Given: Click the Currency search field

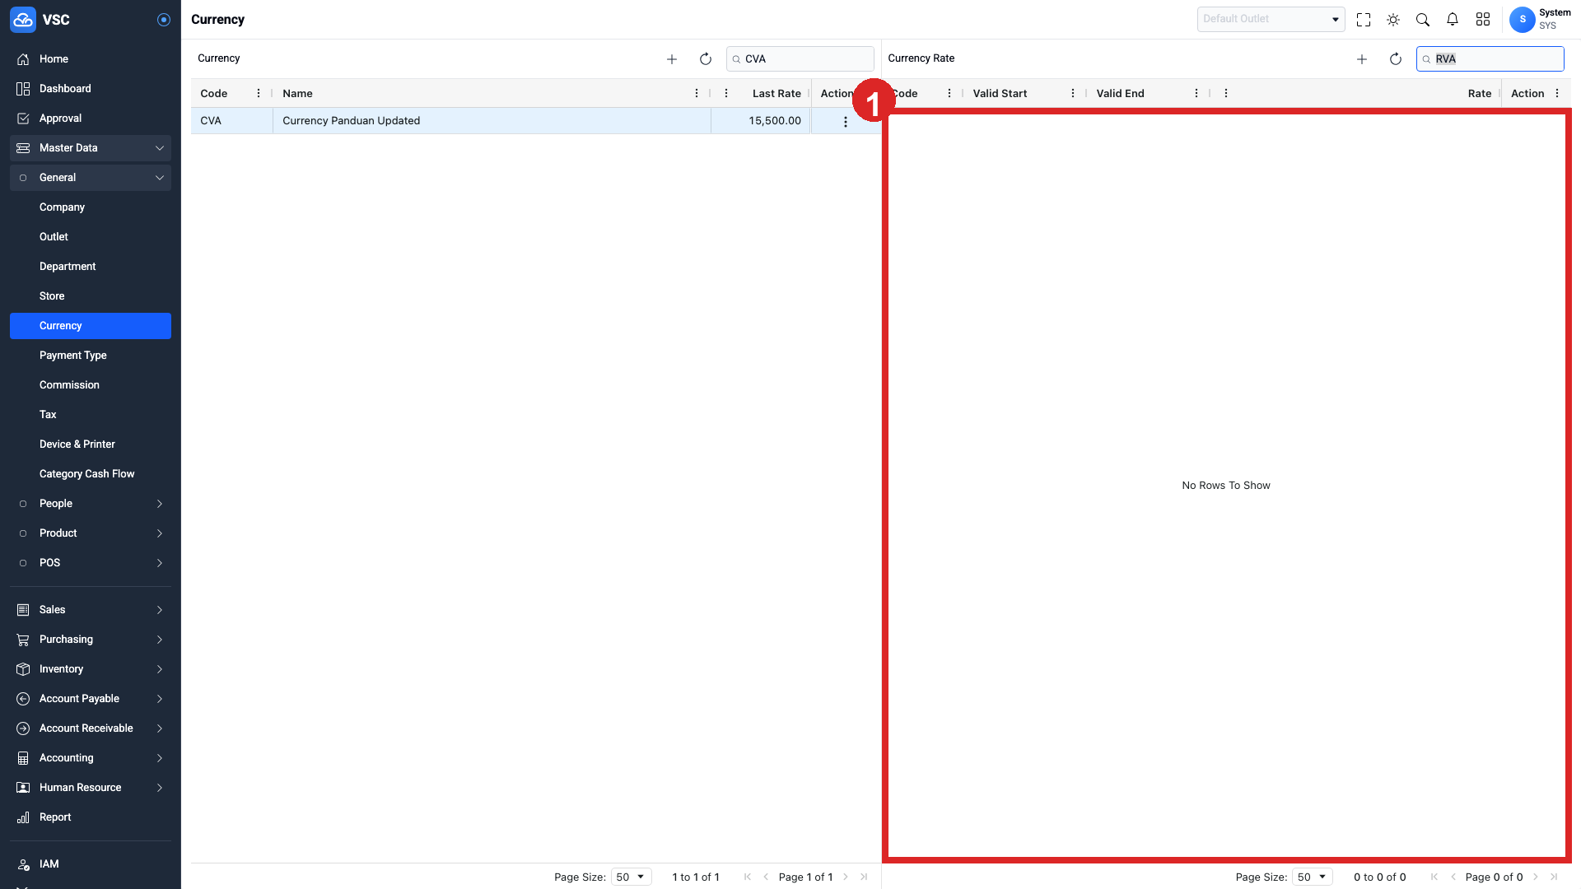Looking at the screenshot, I should 800,59.
